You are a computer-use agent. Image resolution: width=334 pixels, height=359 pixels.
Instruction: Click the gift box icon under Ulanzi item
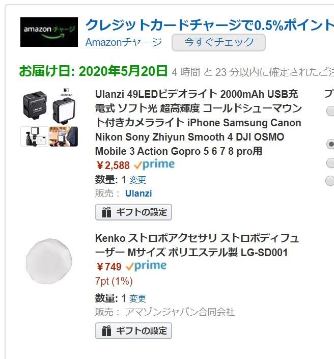pos(106,212)
